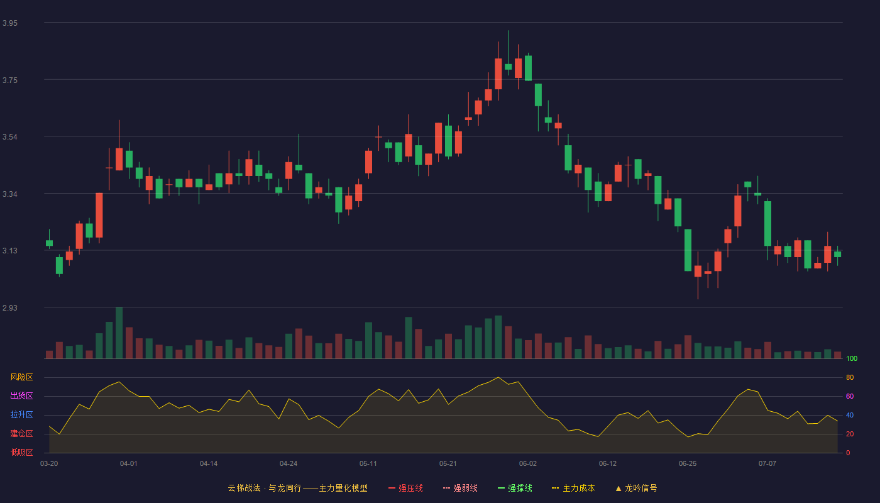Click the 04-01 date axis label
This screenshot has width=880, height=503.
(129, 463)
